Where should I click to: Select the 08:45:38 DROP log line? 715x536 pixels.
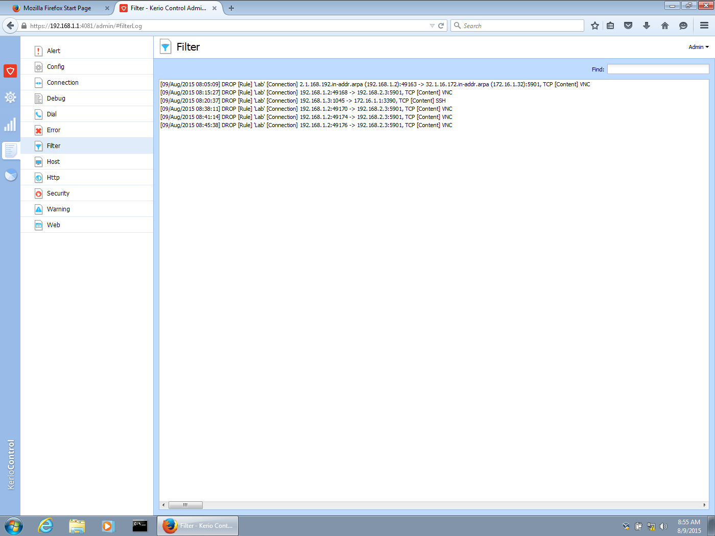[x=306, y=125]
